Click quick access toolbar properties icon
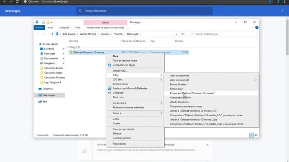This screenshot has width=289, height=162. point(43,22)
